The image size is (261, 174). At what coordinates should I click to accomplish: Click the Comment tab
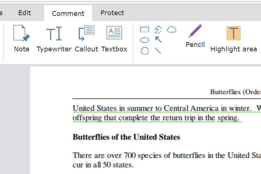pyautogui.click(x=68, y=13)
